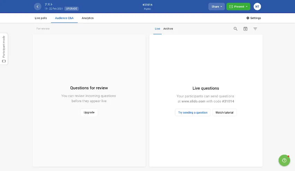Select the Audience Q&A tab
Viewport: 295px width, 171px height.
pyautogui.click(x=64, y=18)
